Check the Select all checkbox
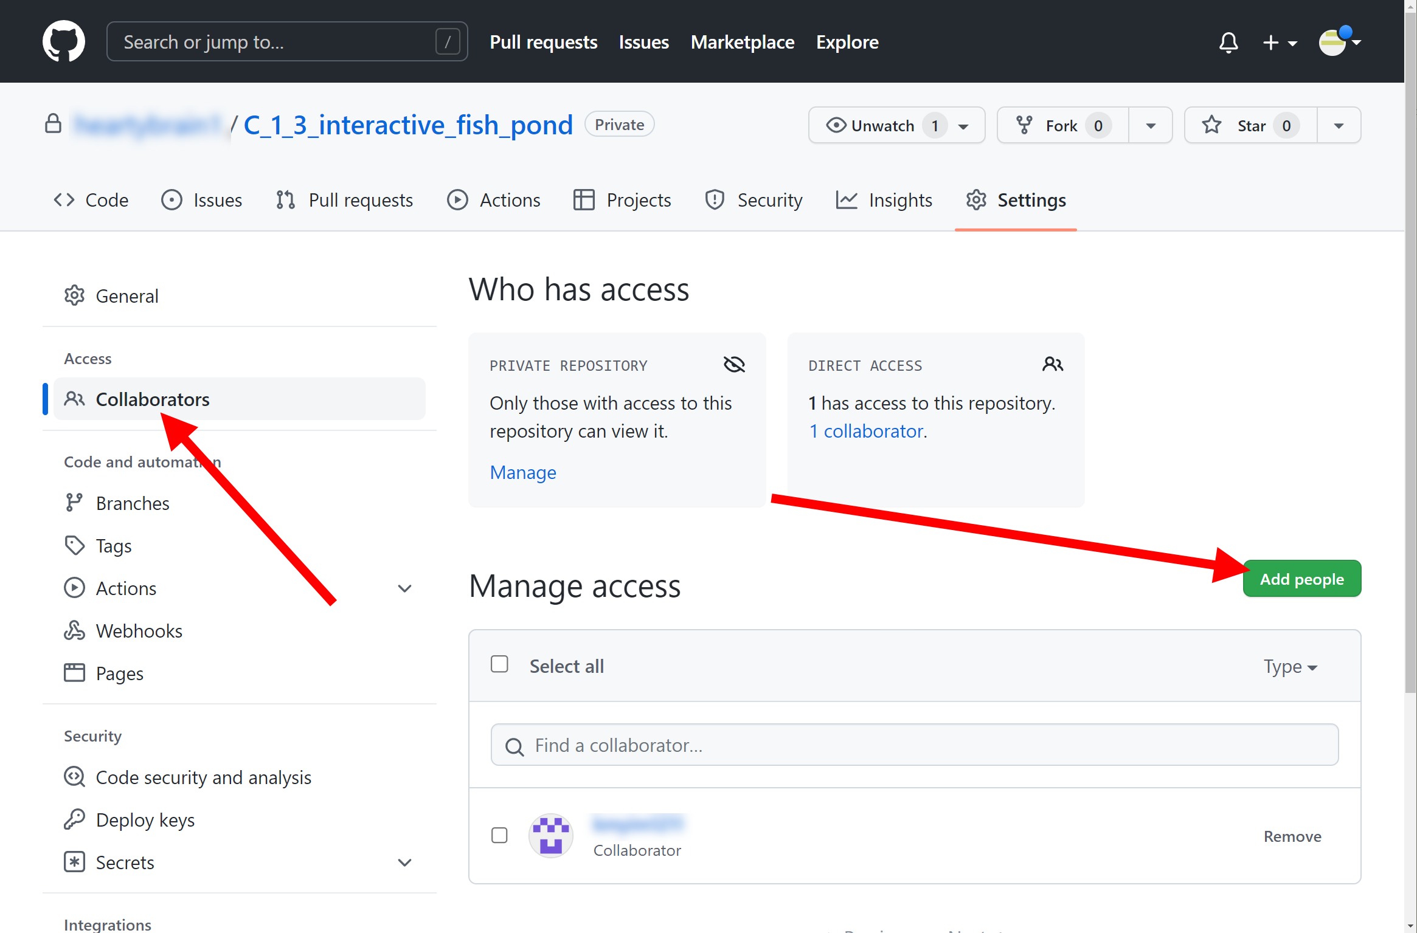The width and height of the screenshot is (1417, 933). pyautogui.click(x=499, y=664)
